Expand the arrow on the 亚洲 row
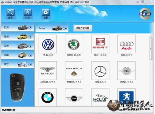Screen dimensions: 155x114 [x=30, y=46]
